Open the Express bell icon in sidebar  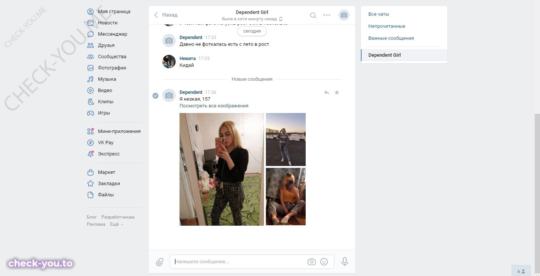91,154
